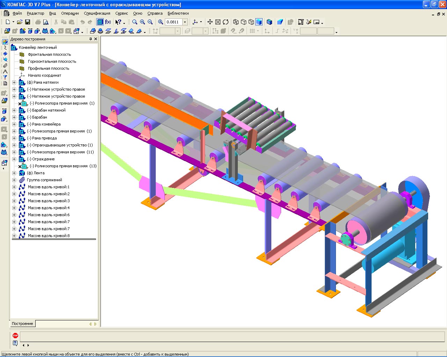Open Print Preview from the toolbar
The height and width of the screenshot is (357, 447).
46,22
